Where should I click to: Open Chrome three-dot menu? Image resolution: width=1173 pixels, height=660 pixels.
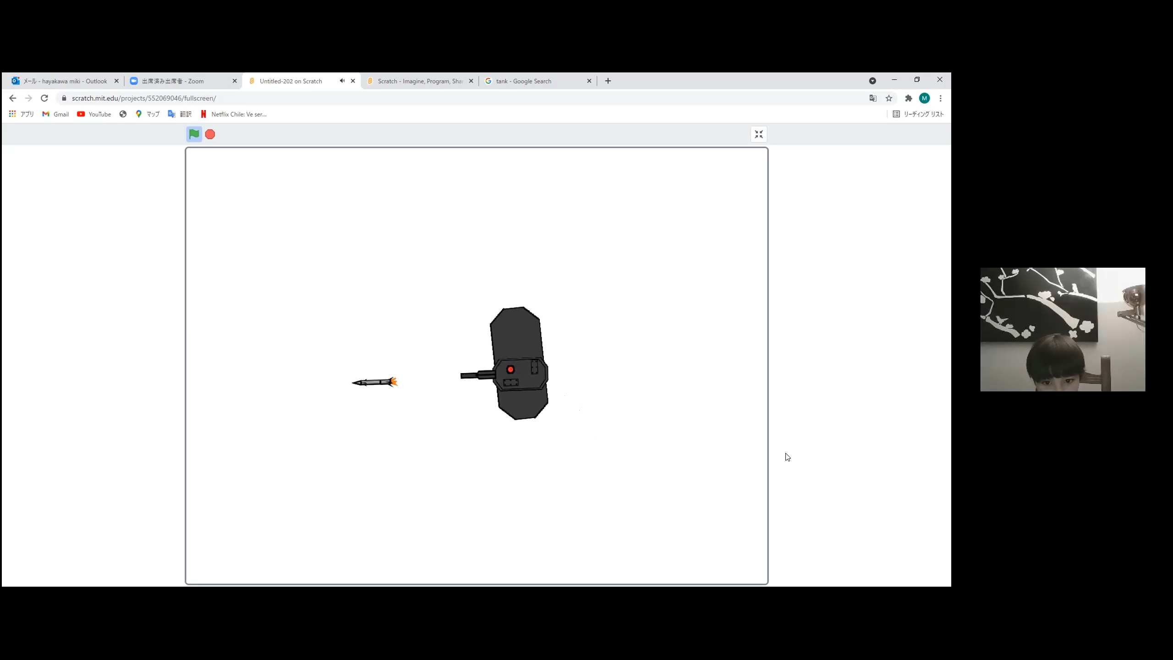(x=940, y=98)
